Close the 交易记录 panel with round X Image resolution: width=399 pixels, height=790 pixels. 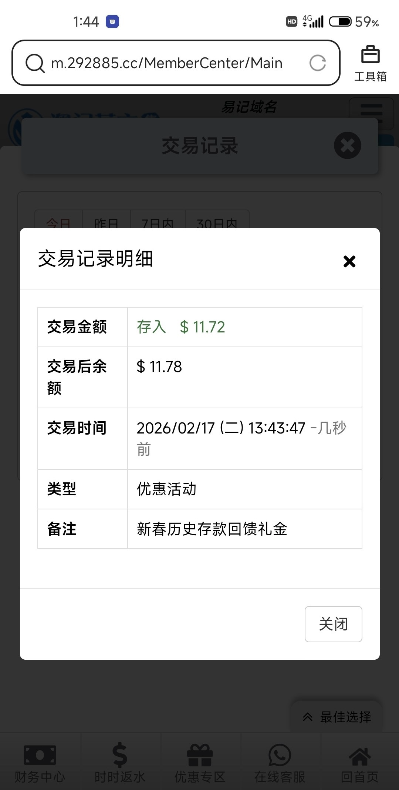(347, 145)
